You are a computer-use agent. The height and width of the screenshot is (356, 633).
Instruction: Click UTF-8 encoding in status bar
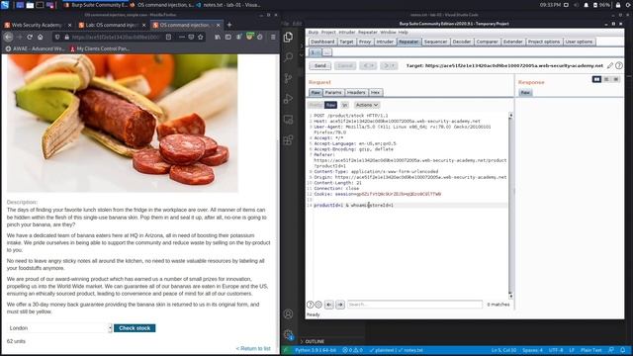[x=556, y=350]
